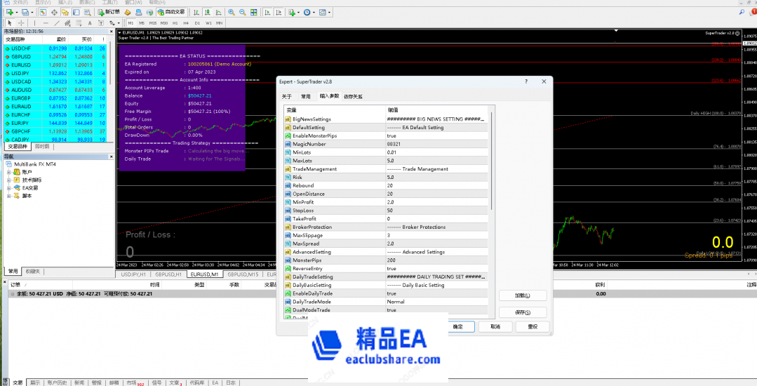Screen dimensions: 757x386
Task: Click the 取消 cancel button
Action: pos(495,326)
